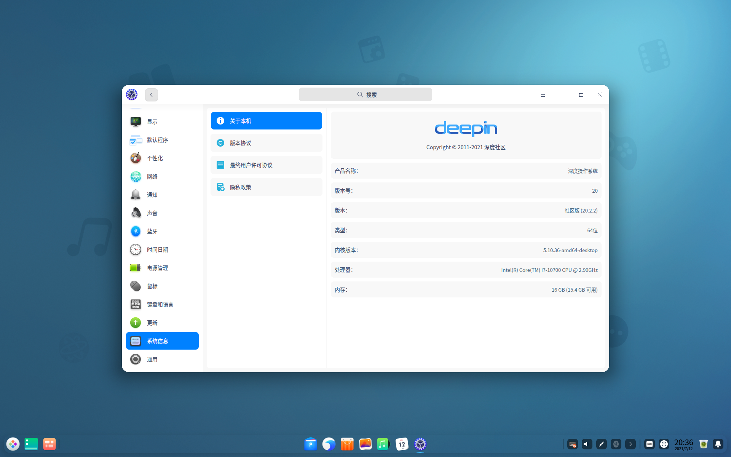This screenshot has width=731, height=457.
Task: Click the search (搜索) input field
Action: pos(365,94)
